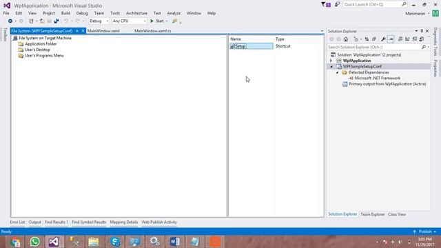Open the Any CPU platform dropdown
The image size is (441, 248).
130,21
